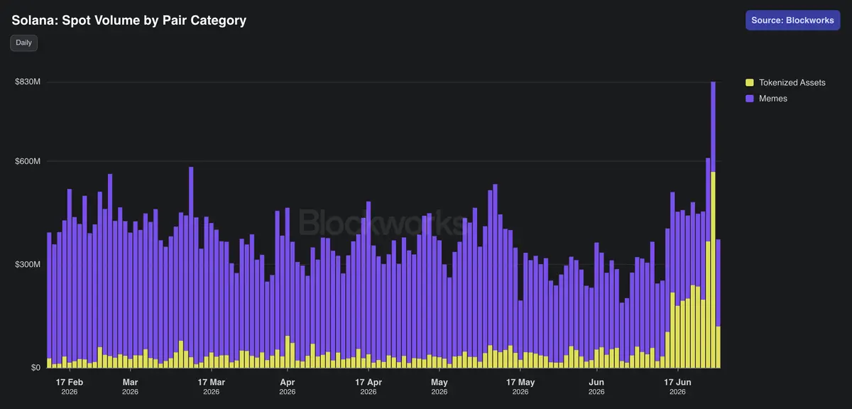Click the final bar at the chart's right end
This screenshot has width=852, height=409.
[719, 304]
